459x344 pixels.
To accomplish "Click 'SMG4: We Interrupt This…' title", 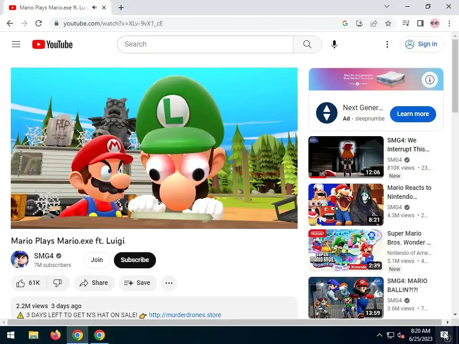I will [x=408, y=145].
